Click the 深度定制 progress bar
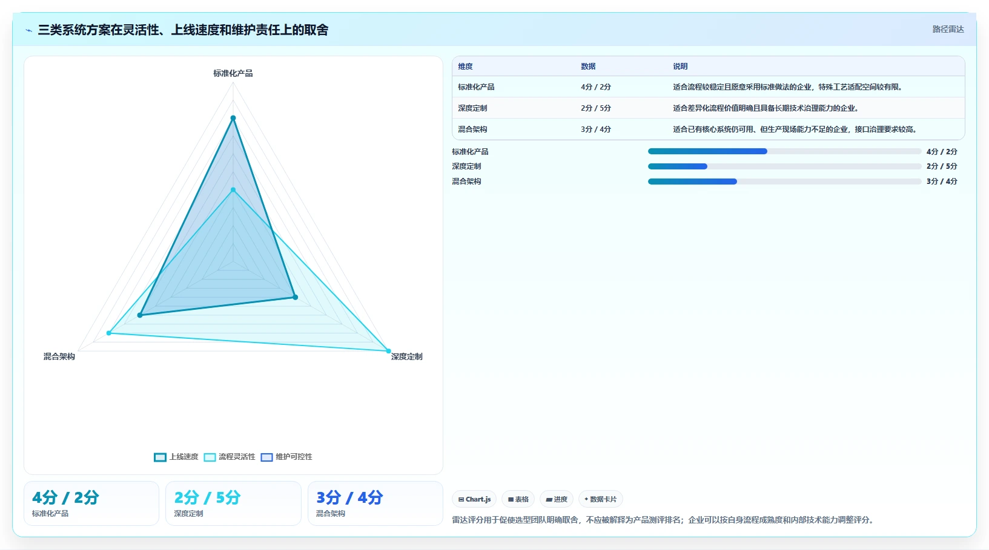Viewport: 989px width, 550px height. point(784,166)
